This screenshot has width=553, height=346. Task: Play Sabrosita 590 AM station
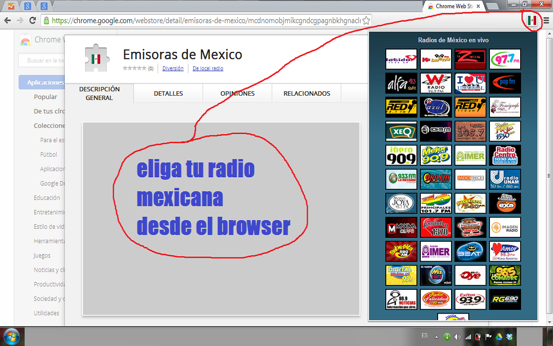click(x=401, y=251)
